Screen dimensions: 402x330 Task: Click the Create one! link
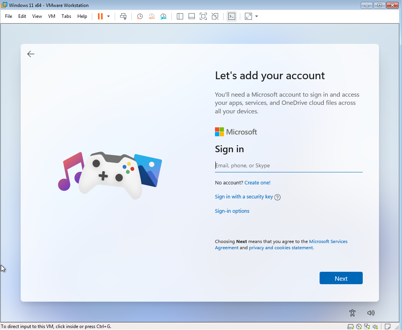click(x=257, y=182)
